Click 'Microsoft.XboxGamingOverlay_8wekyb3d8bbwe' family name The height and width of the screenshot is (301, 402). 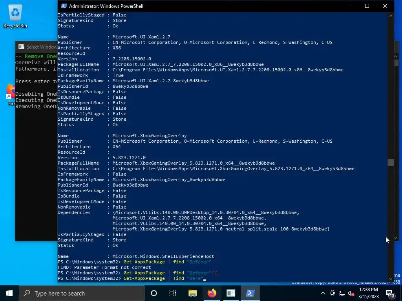tap(169, 180)
